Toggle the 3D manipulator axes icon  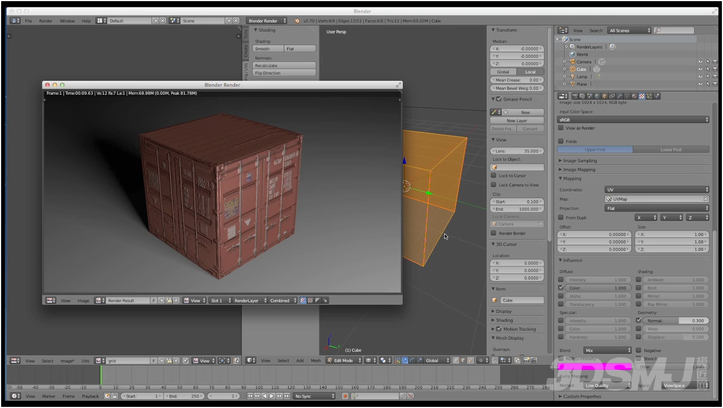coord(397,360)
